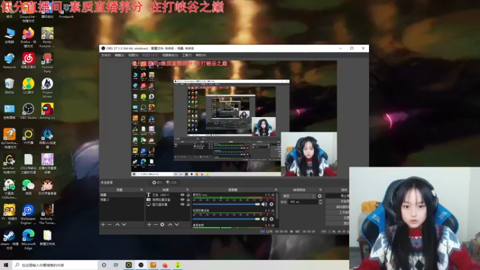Open the 场景集合(S) menu in OBS
The image size is (480, 270).
pos(170,55)
